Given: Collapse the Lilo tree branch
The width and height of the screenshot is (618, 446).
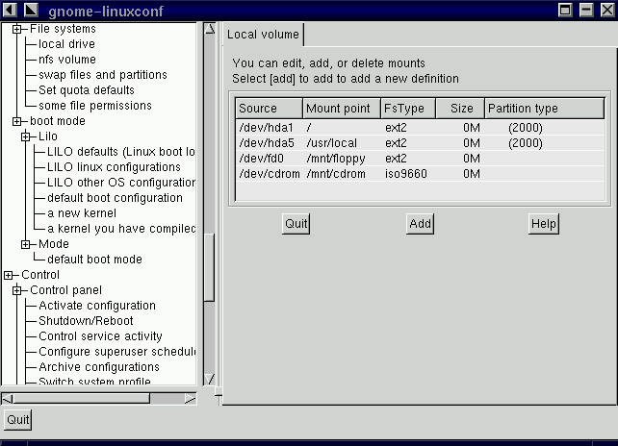Looking at the screenshot, I should coord(26,136).
